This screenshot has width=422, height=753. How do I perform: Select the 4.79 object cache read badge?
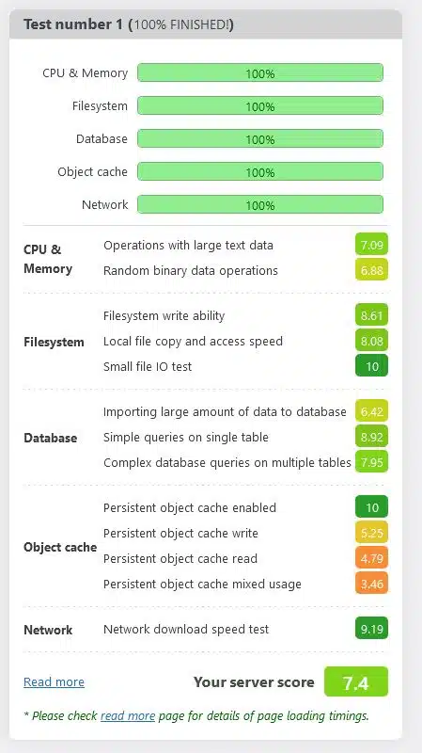point(371,558)
